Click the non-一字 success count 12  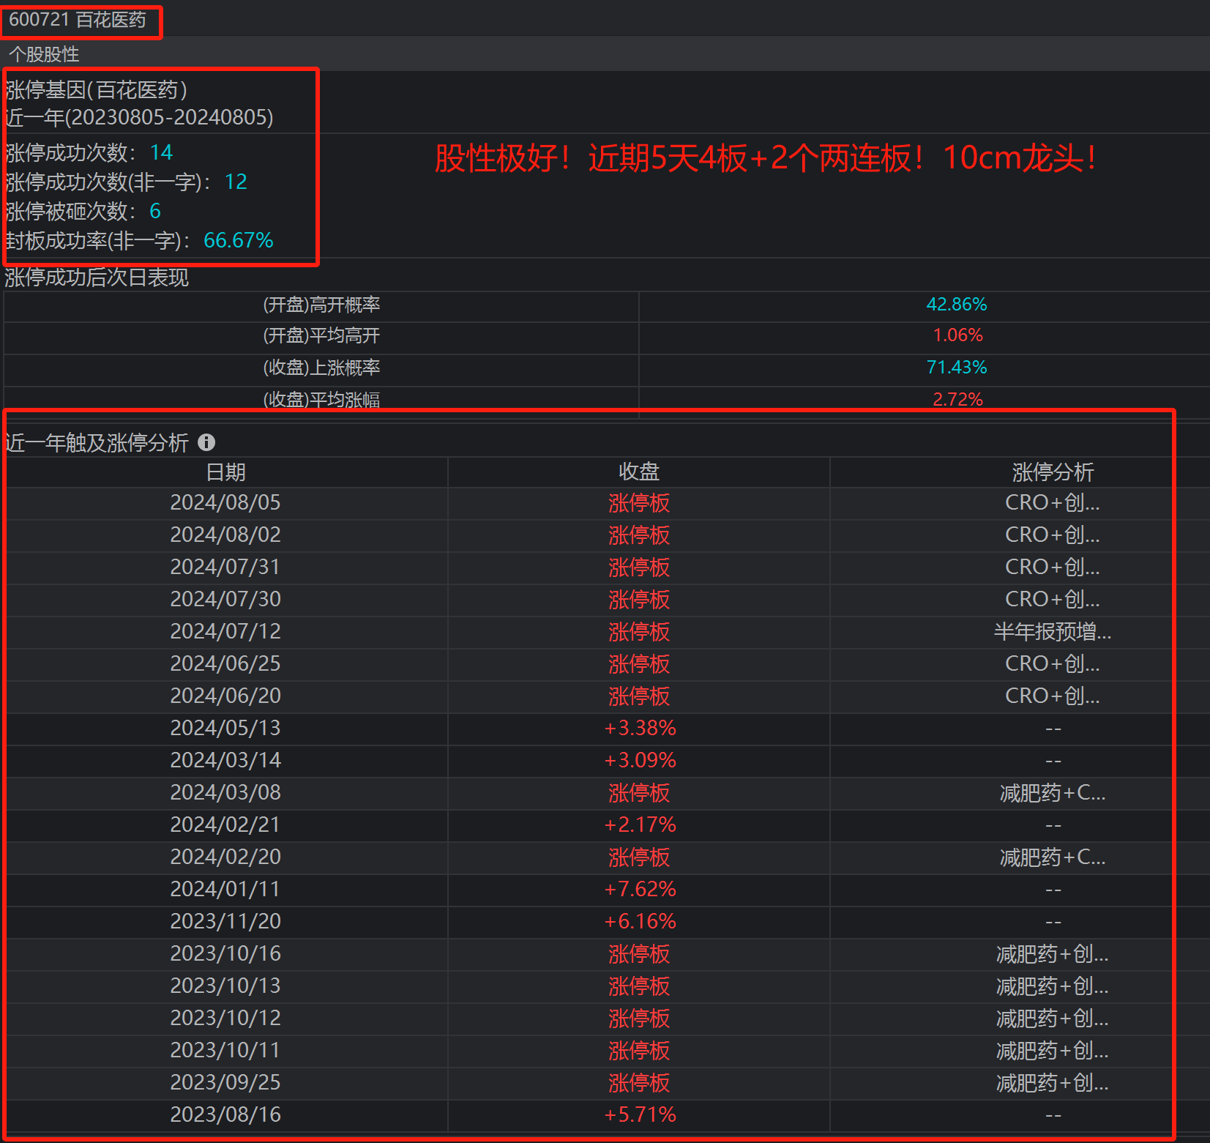(236, 182)
